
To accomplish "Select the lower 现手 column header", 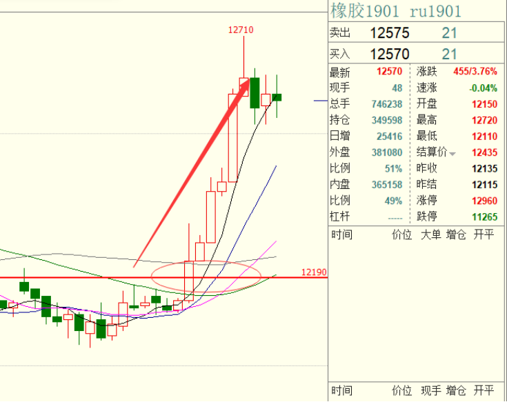I will [430, 391].
